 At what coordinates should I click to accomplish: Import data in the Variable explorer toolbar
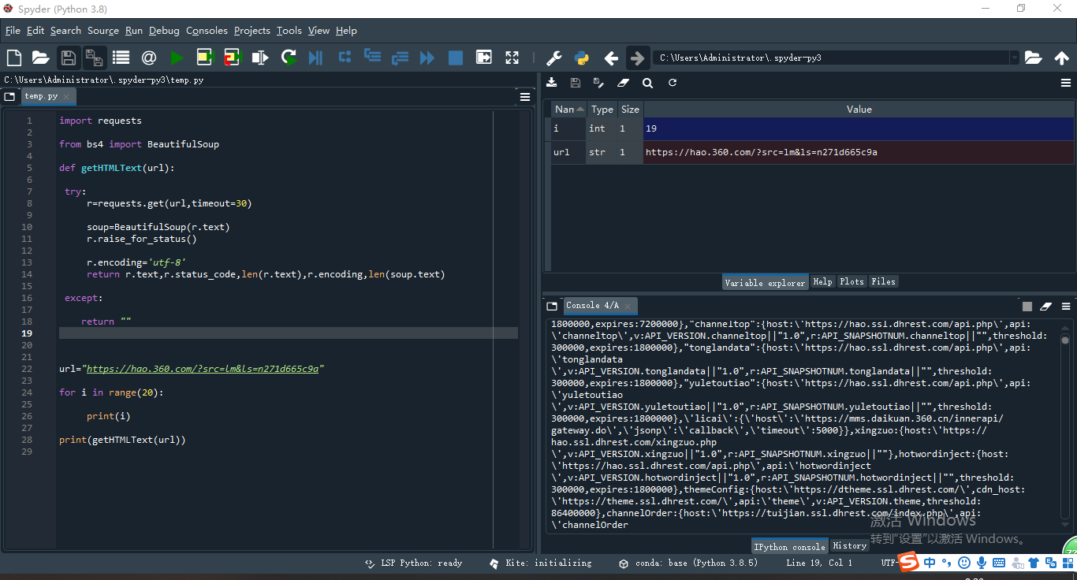[x=552, y=83]
